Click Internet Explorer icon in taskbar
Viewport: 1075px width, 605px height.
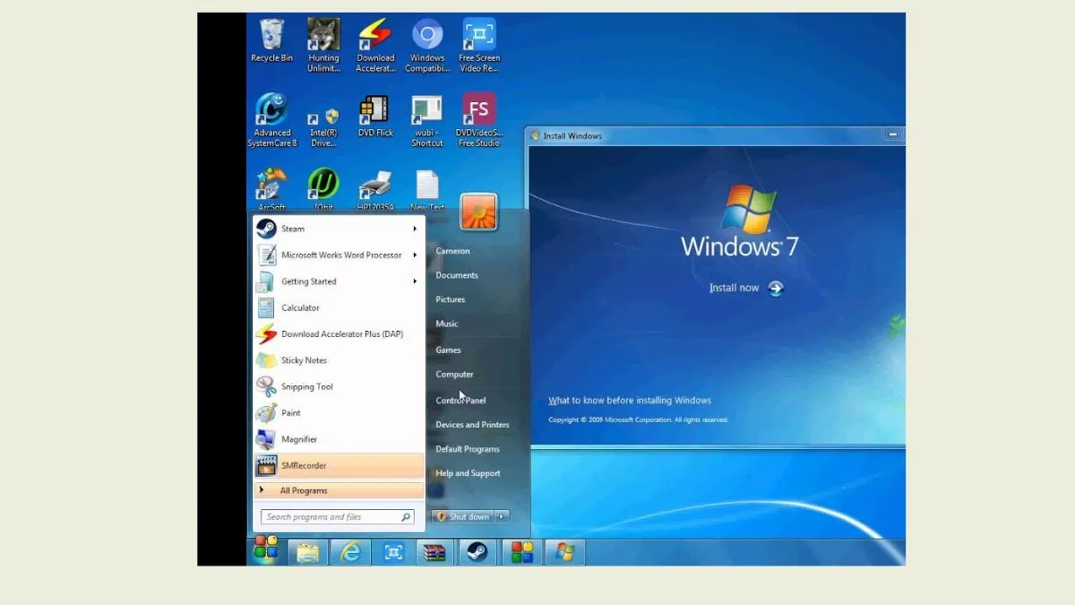pos(350,552)
